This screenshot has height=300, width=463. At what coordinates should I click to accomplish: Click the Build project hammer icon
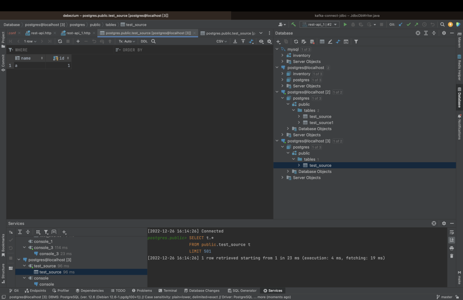pyautogui.click(x=293, y=25)
